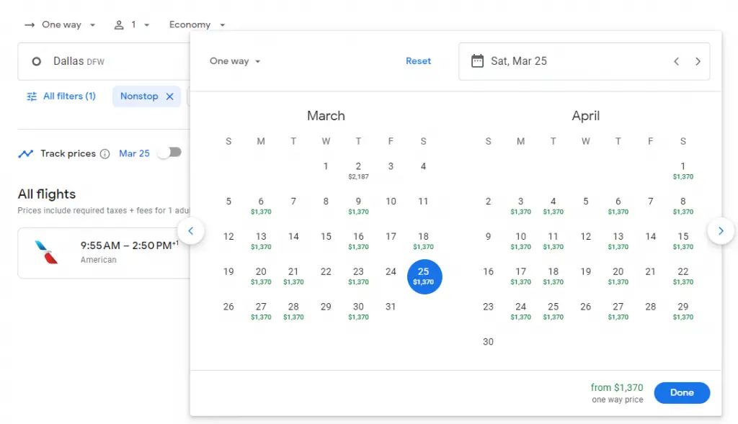This screenshot has height=424, width=738.
Task: Remove the Nonstop filter chip
Action: (170, 96)
